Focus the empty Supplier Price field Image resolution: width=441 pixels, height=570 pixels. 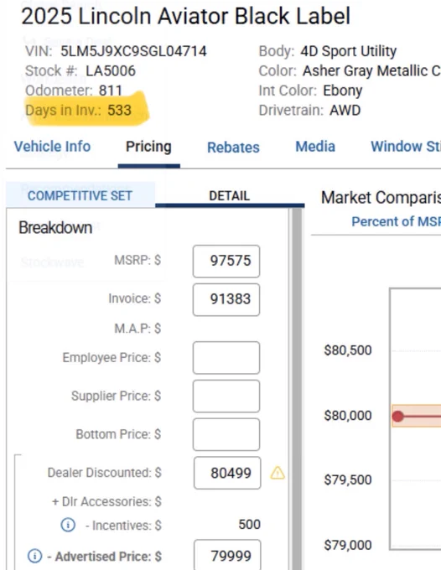tap(226, 396)
